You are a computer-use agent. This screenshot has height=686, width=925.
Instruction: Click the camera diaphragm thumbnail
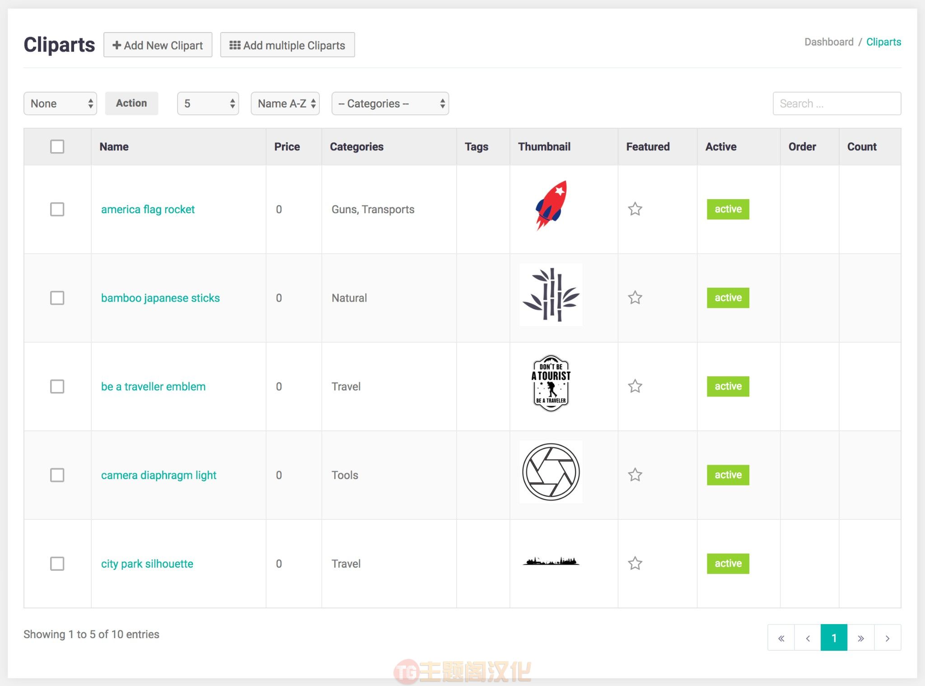click(x=551, y=472)
